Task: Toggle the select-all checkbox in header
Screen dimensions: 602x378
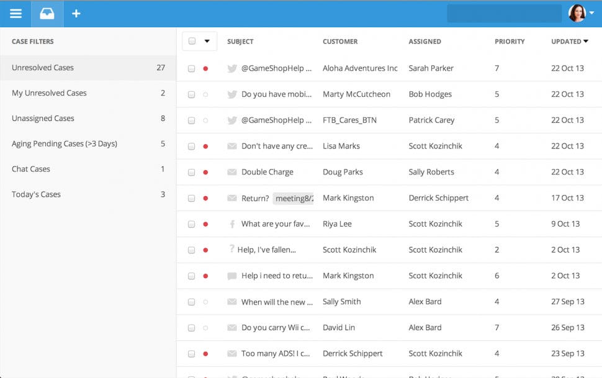Action: click(x=192, y=41)
